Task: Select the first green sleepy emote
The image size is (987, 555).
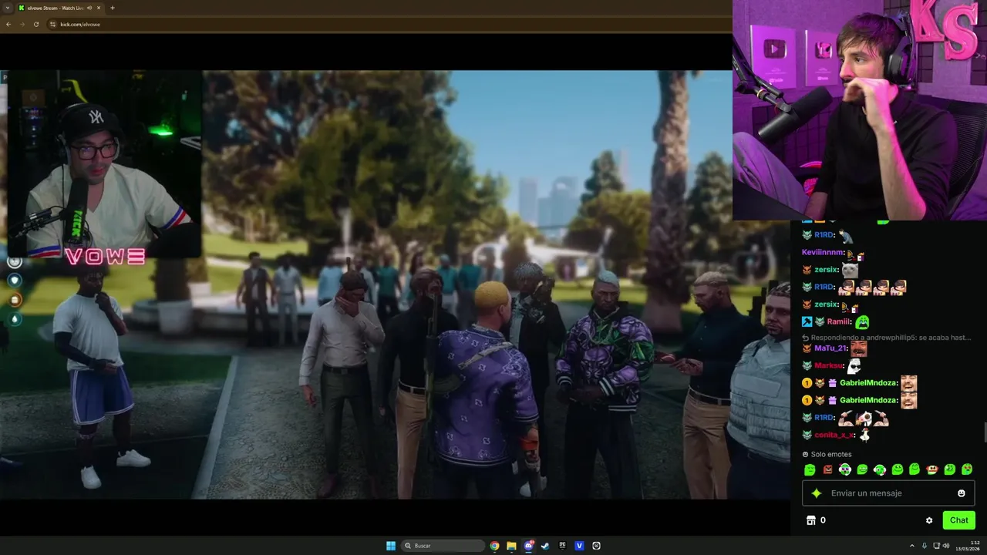Action: click(x=810, y=469)
